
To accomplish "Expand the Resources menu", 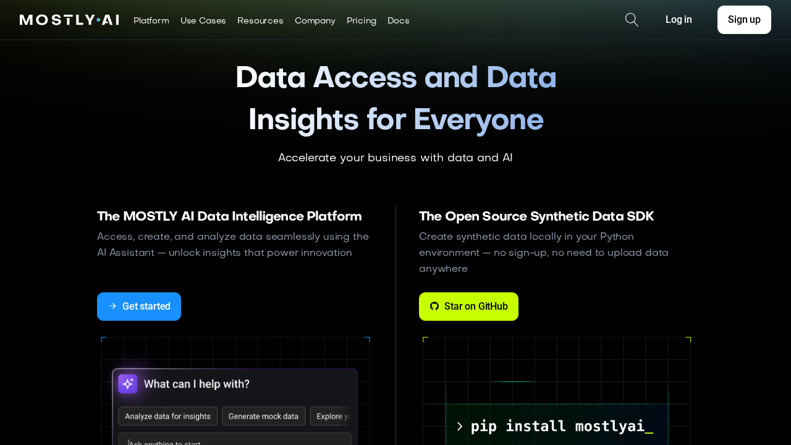I will pyautogui.click(x=260, y=20).
